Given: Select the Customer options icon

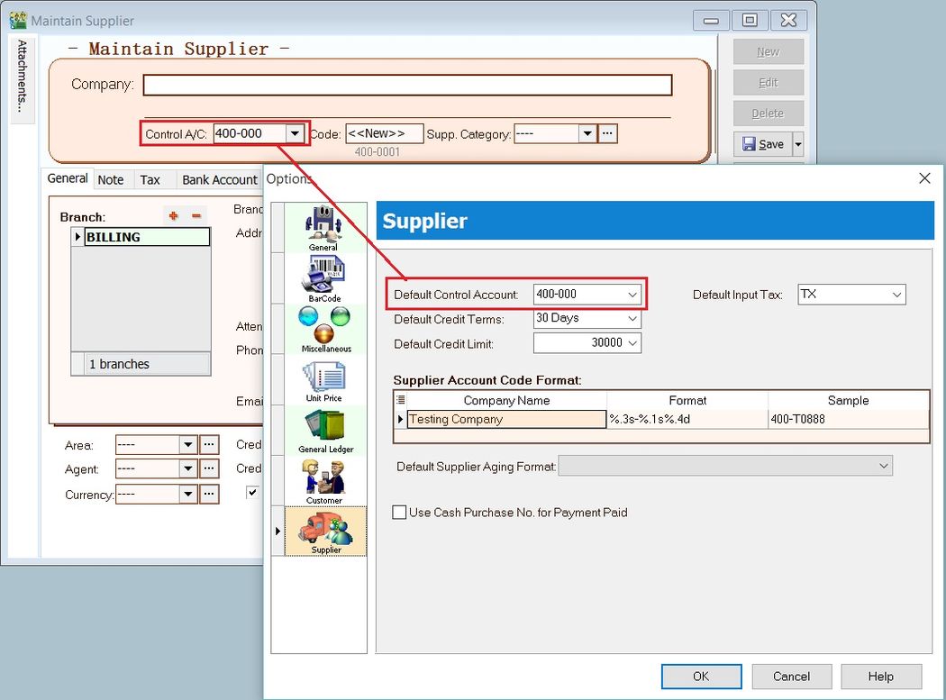Looking at the screenshot, I should tap(323, 479).
